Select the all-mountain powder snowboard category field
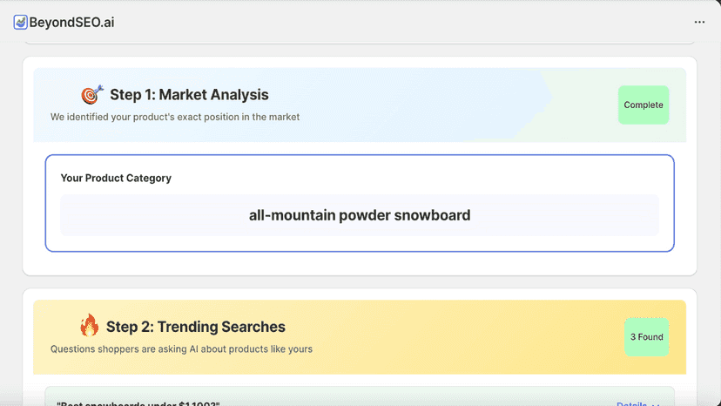The width and height of the screenshot is (721, 406). point(360,215)
